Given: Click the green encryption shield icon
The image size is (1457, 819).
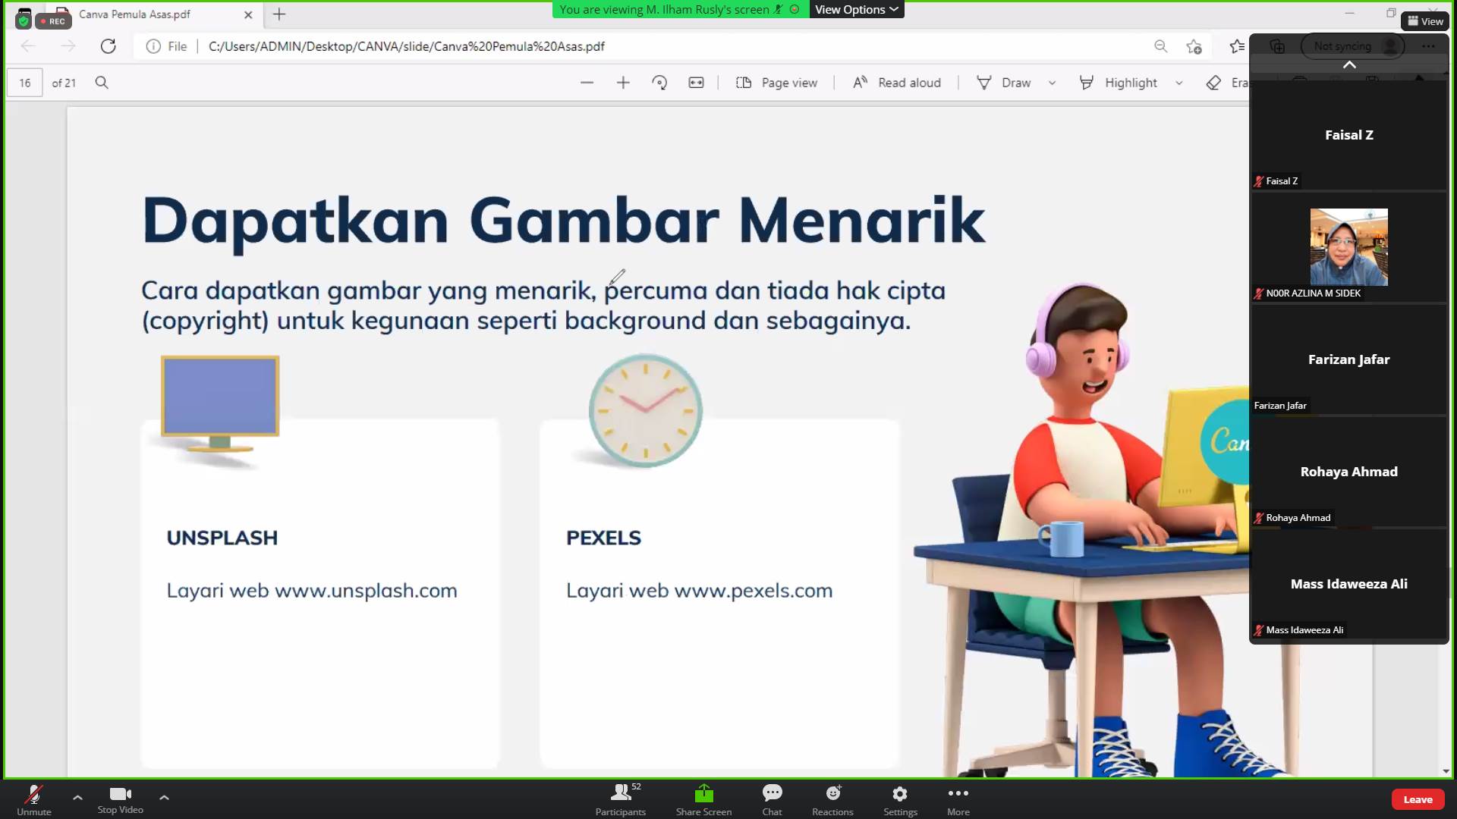Looking at the screenshot, I should [x=24, y=21].
